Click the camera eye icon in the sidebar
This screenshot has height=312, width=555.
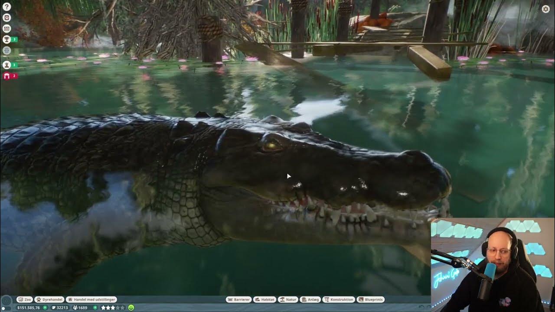pos(6,50)
